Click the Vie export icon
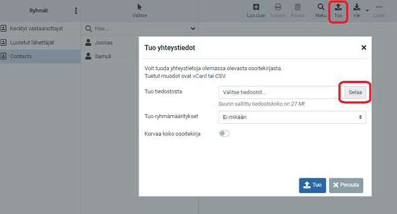 coord(357,7)
